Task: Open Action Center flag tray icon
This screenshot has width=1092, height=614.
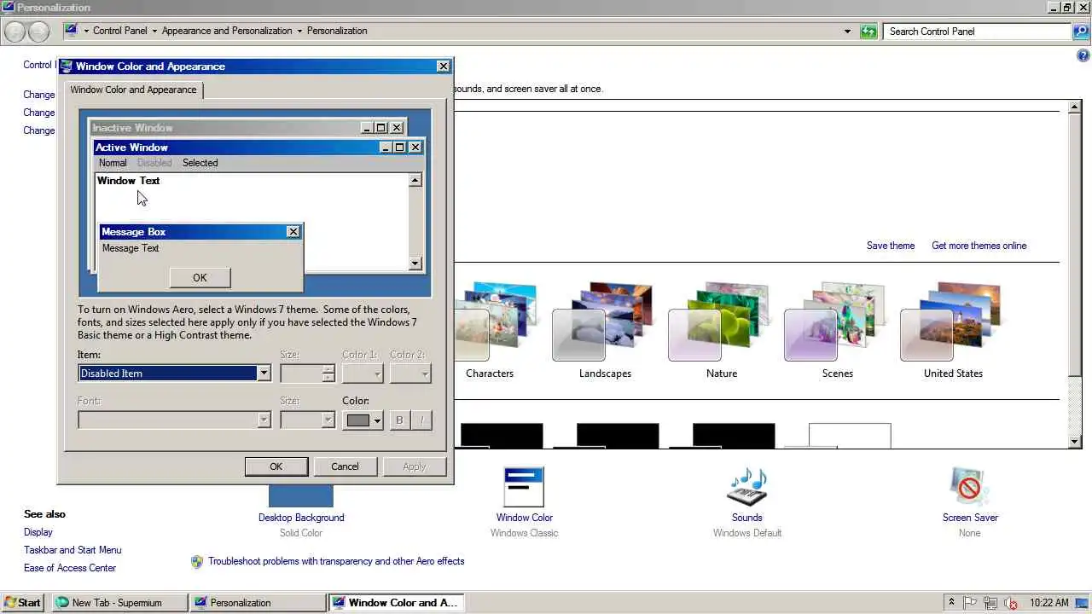Action: [971, 603]
